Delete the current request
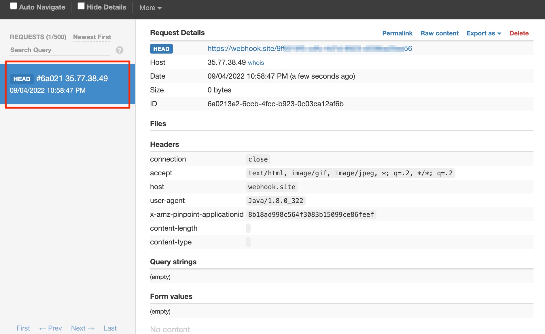The image size is (545, 334). click(x=519, y=33)
